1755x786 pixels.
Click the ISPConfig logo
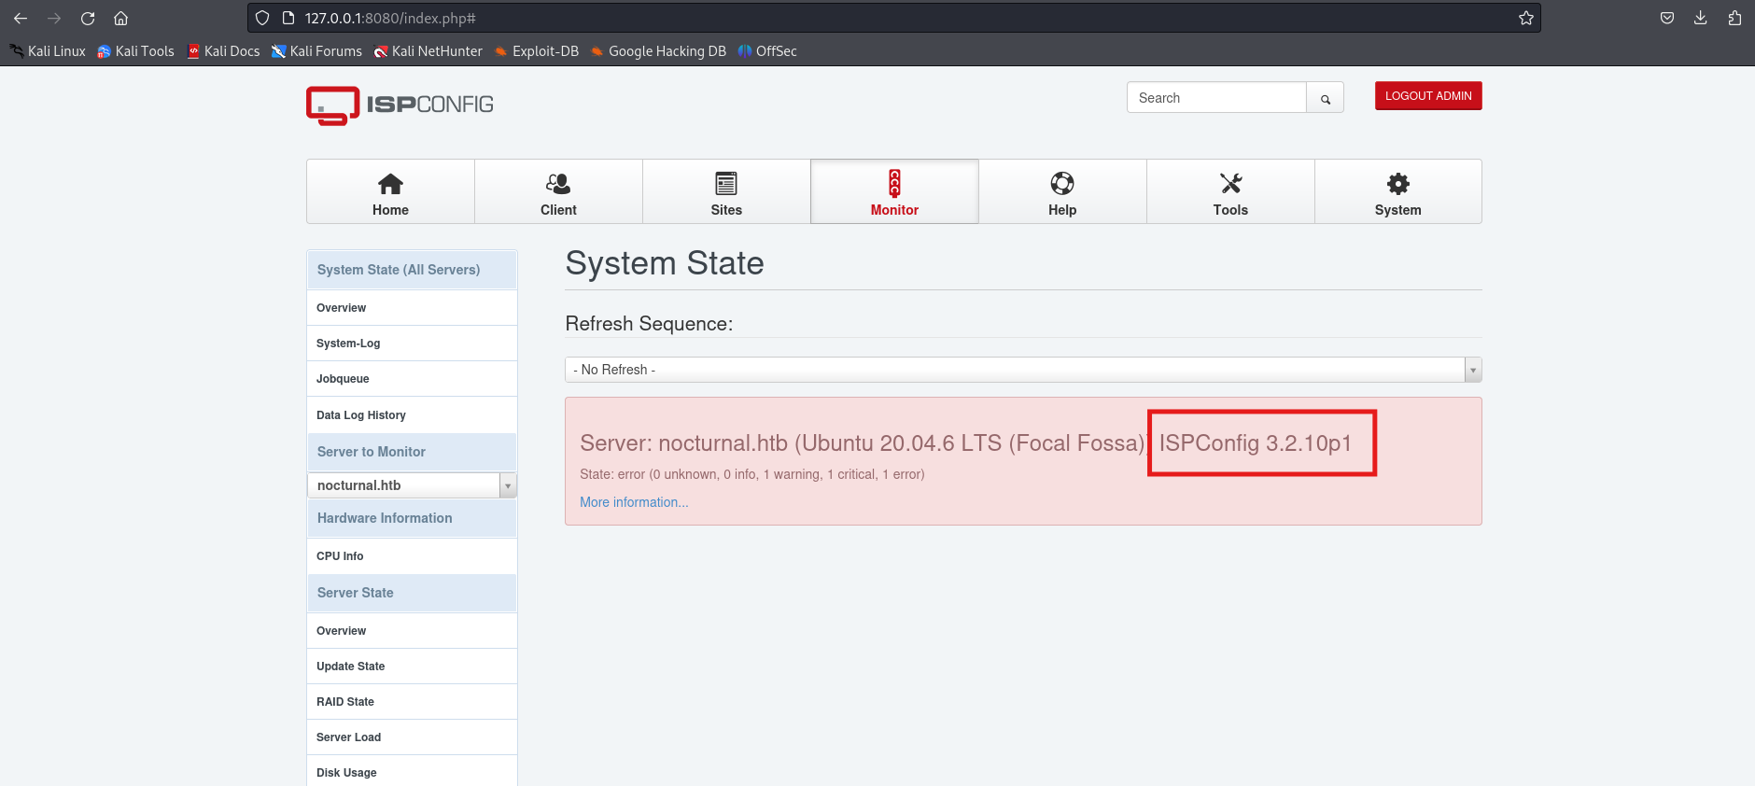(400, 105)
